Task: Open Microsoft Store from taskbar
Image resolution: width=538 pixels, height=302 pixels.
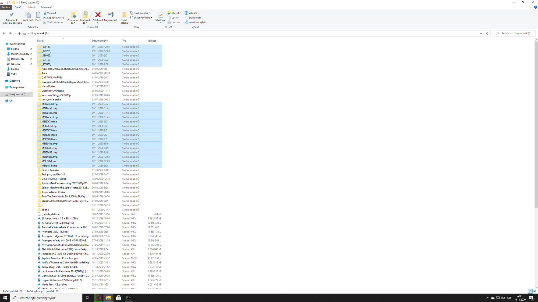Action: (119, 298)
